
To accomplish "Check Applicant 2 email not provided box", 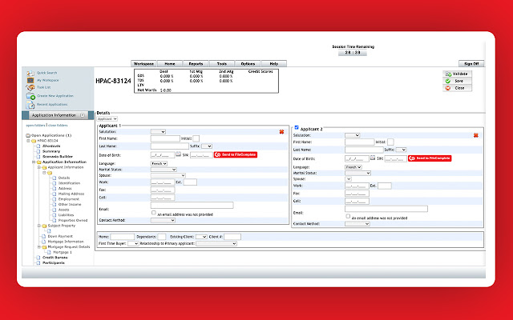I will (x=348, y=216).
